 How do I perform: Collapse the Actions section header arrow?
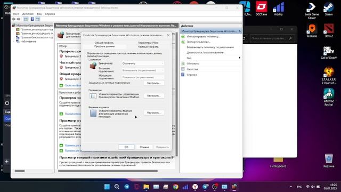(239, 31)
